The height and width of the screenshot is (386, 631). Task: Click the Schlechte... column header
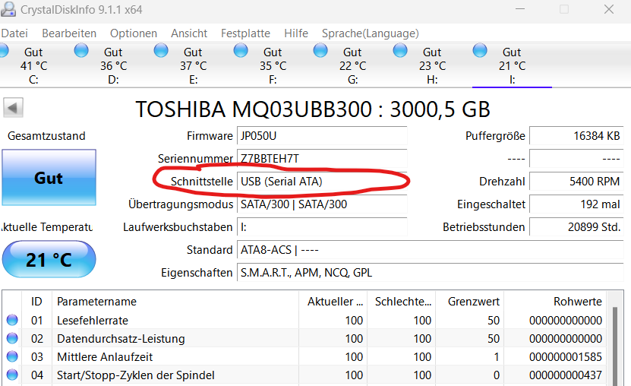tap(402, 301)
